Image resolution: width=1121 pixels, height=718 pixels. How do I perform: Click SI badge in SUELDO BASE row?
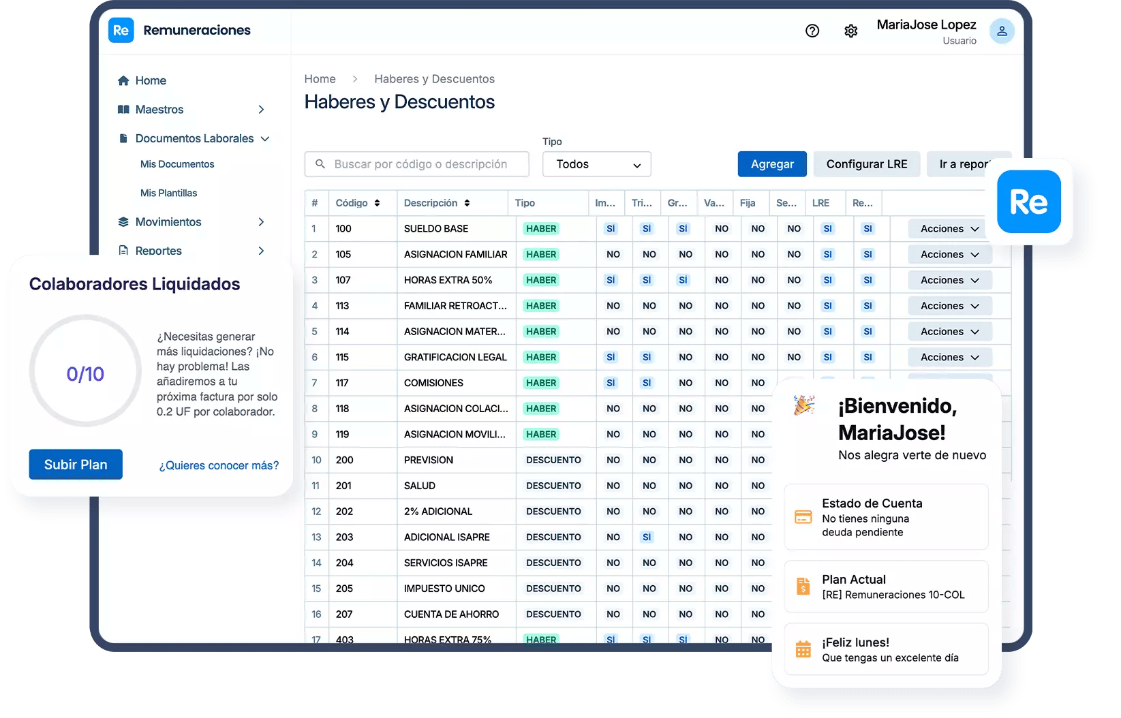[611, 229]
